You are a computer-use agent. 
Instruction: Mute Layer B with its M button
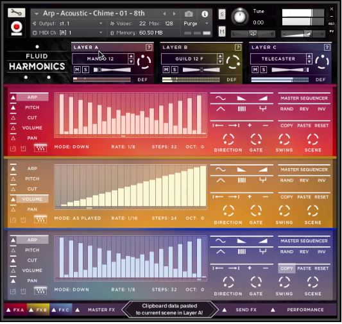(x=166, y=69)
